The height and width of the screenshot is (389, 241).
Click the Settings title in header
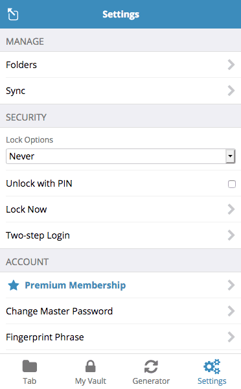click(x=120, y=14)
